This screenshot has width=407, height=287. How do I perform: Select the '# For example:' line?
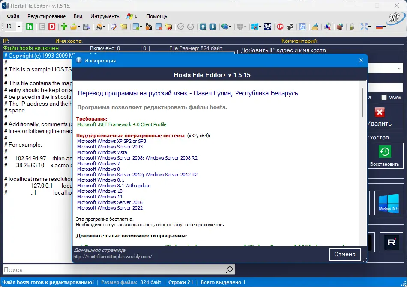pyautogui.click(x=23, y=145)
